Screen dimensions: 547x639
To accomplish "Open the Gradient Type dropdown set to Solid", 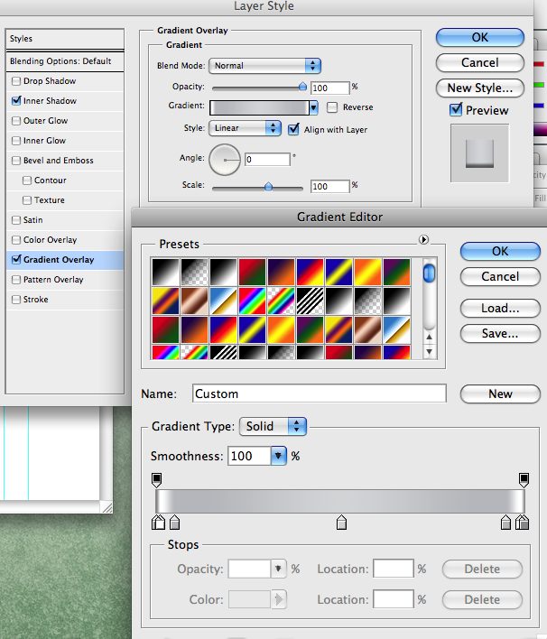I will (273, 426).
